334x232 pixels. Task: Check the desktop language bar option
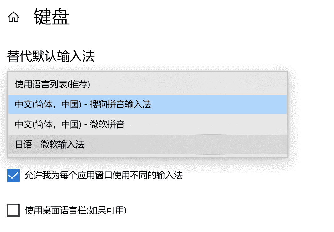(13, 211)
